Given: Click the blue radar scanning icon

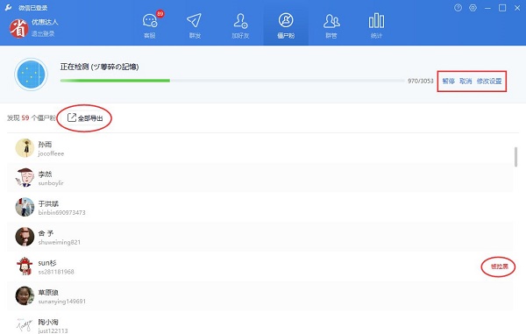Looking at the screenshot, I should click(x=31, y=75).
